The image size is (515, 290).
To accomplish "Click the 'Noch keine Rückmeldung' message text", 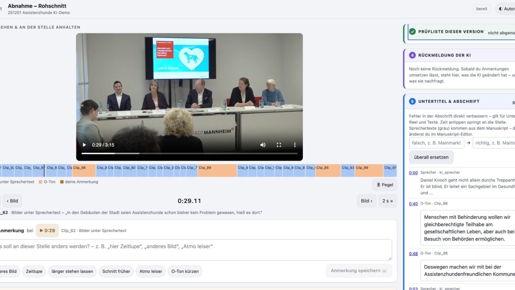I will (x=462, y=75).
